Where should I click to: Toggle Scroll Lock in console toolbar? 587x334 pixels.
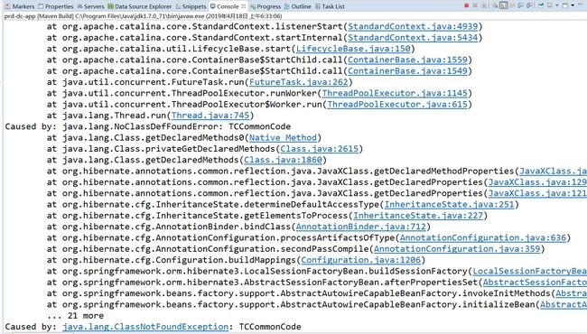point(504,5)
